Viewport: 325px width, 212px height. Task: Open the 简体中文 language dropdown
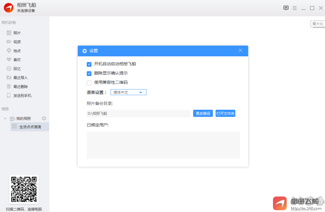pos(128,92)
